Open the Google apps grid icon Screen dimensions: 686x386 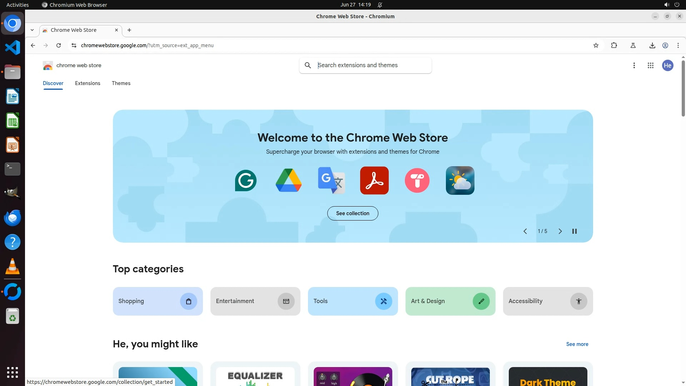pyautogui.click(x=650, y=65)
